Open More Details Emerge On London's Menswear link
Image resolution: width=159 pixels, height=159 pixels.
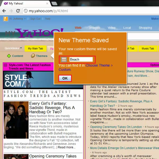(125, 148)
